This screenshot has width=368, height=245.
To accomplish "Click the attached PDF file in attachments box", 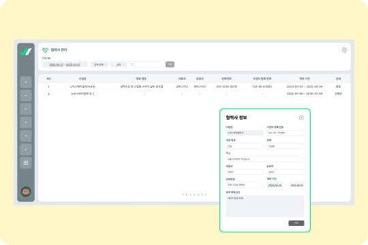I will pos(235,198).
